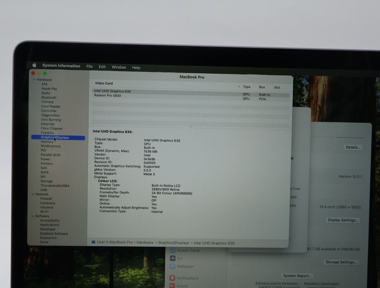Select Parallel SCSI in the sidebar
This screenshot has height=288, width=380.
(50, 155)
